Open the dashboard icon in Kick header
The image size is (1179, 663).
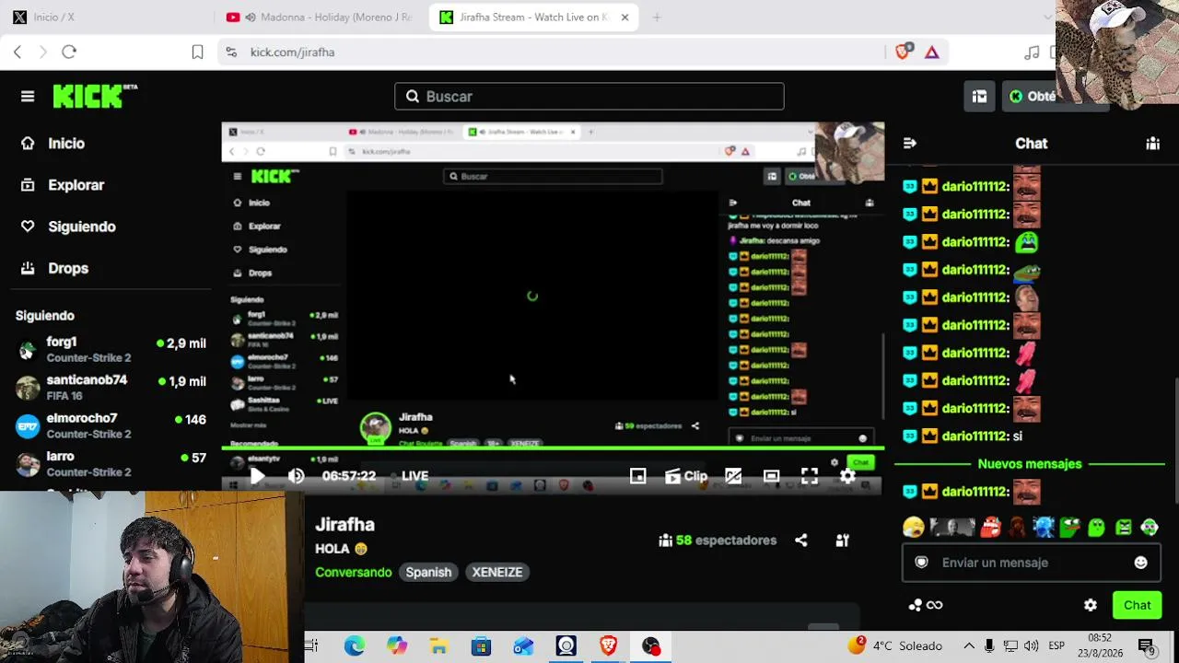(x=979, y=96)
